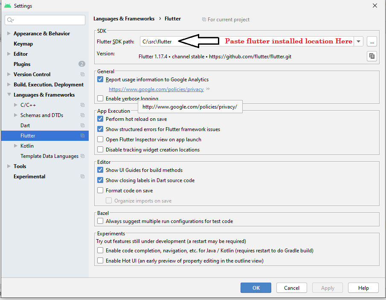This screenshot has width=386, height=300.
Task: Expand Schemas and DTDs tree node
Action: point(16,115)
